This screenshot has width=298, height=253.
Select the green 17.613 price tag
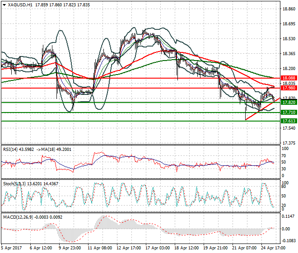pyautogui.click(x=288, y=121)
